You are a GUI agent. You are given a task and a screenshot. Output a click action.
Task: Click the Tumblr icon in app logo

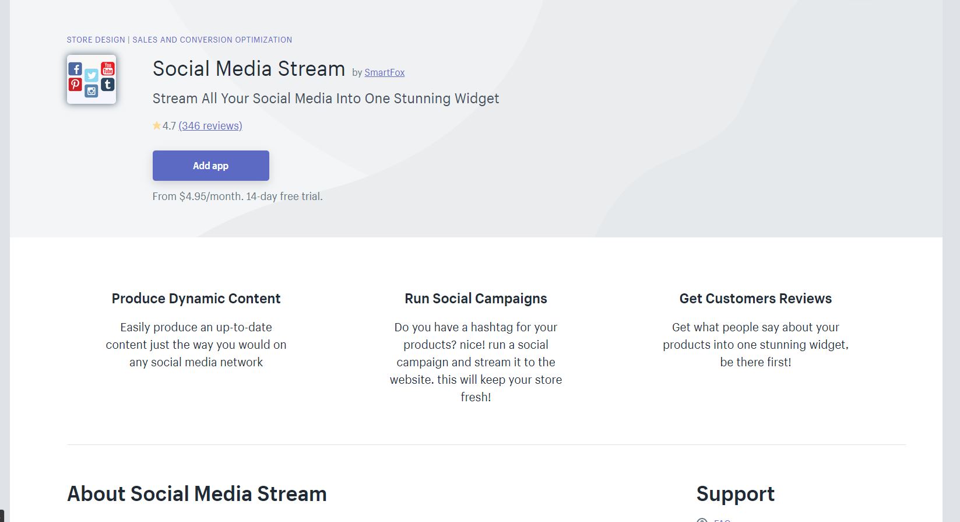point(108,85)
